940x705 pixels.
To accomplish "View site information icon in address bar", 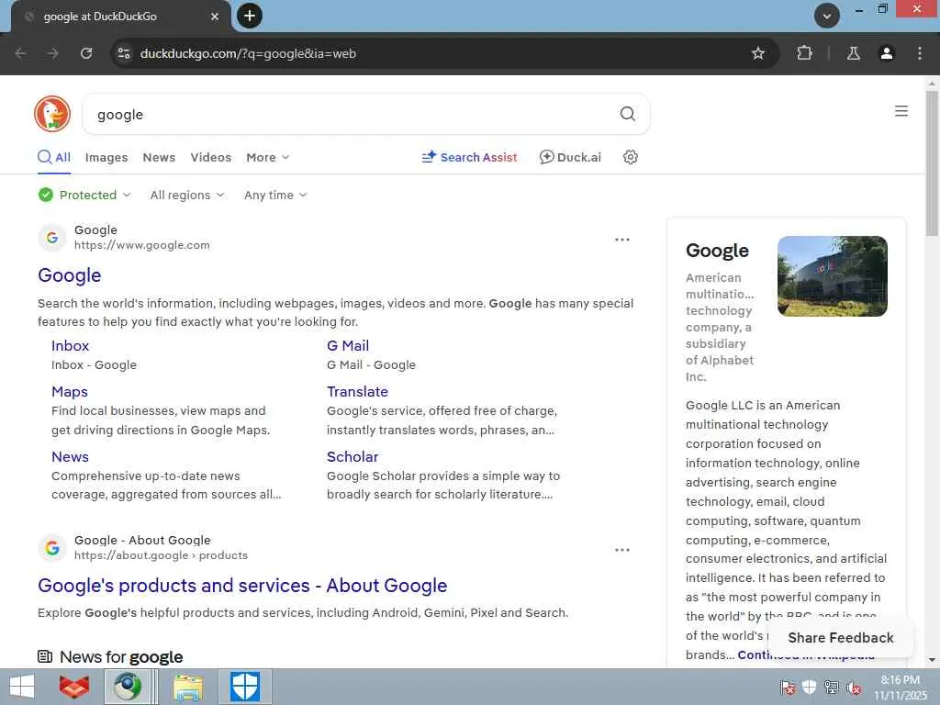I will pos(124,53).
